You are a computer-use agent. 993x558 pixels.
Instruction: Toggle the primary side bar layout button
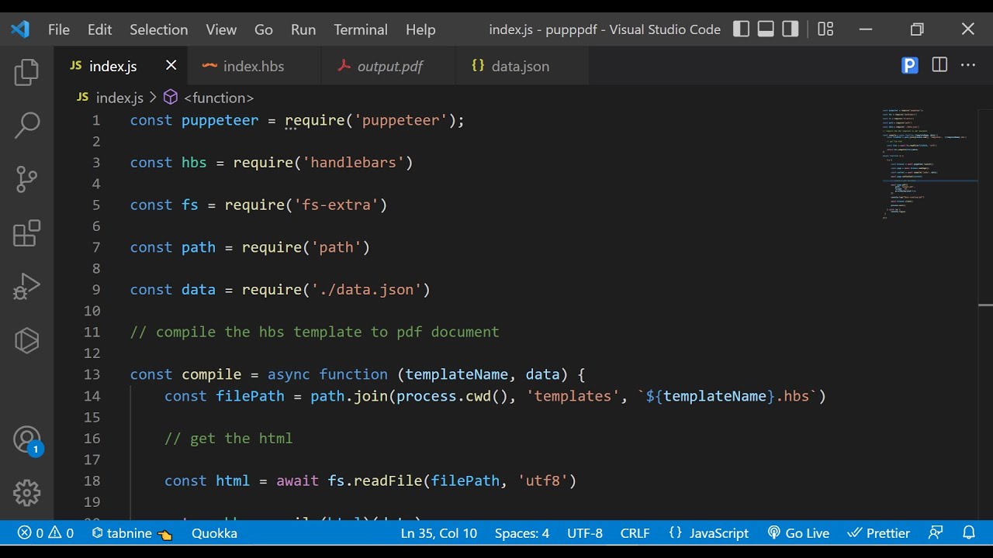click(741, 29)
